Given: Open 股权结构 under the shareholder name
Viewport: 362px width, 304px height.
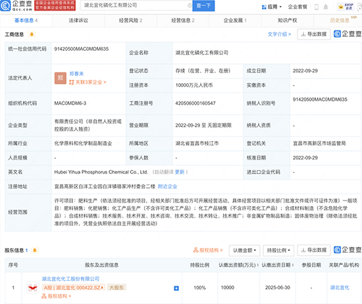Looking at the screenshot, I should pyautogui.click(x=57, y=296).
